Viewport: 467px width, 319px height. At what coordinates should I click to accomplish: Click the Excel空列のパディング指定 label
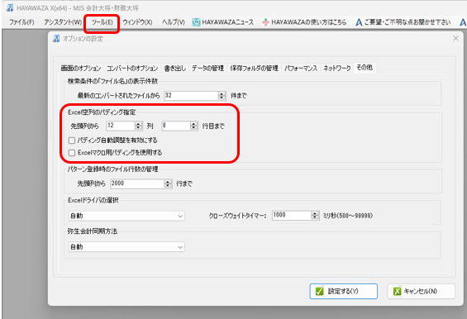(x=102, y=112)
